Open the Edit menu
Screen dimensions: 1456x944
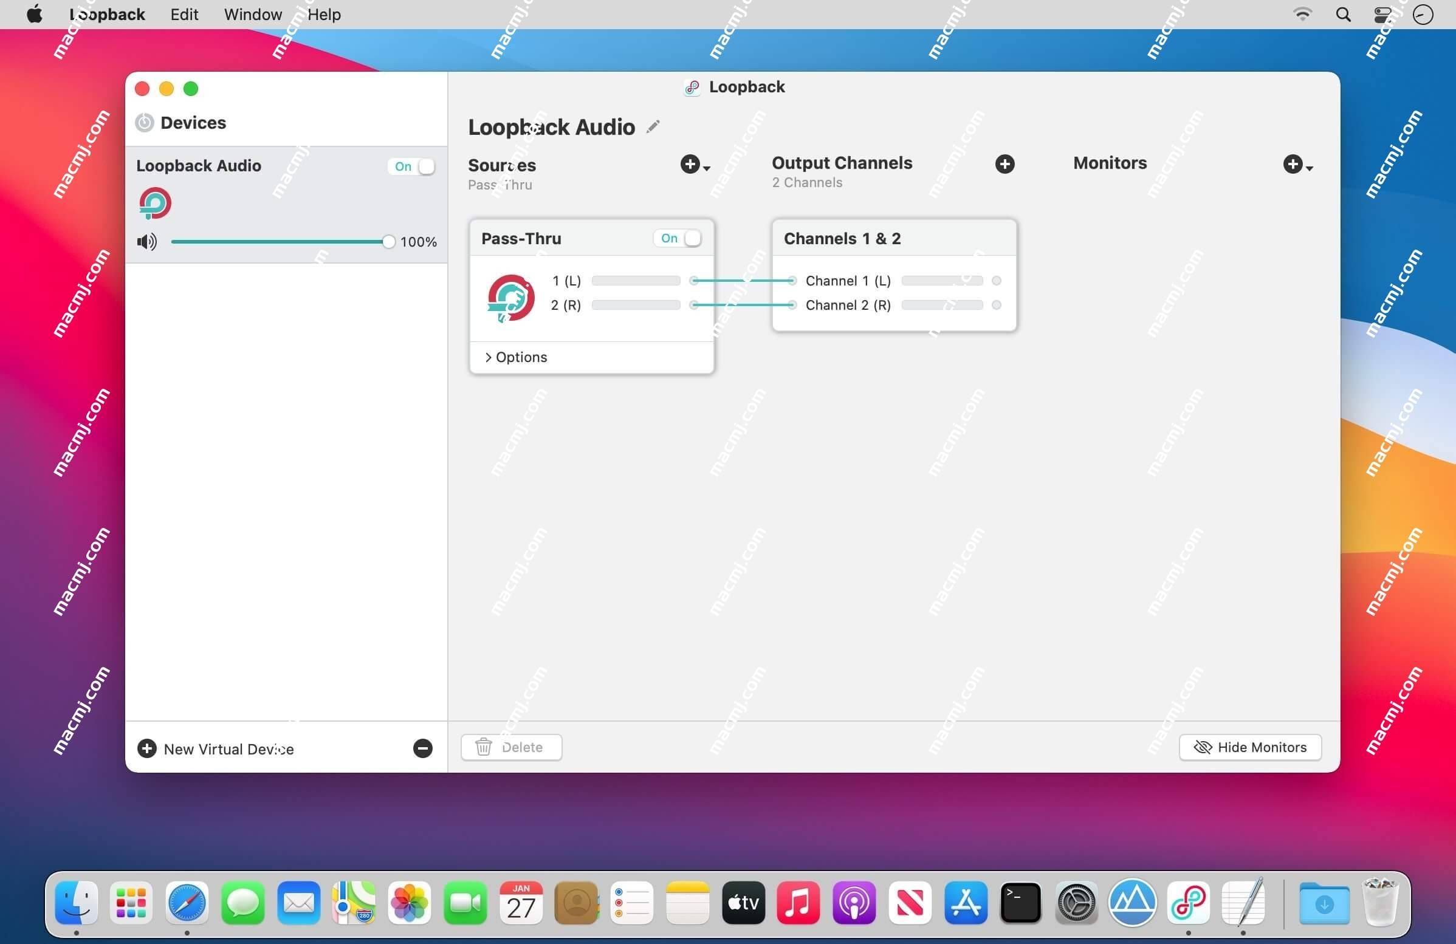point(185,14)
